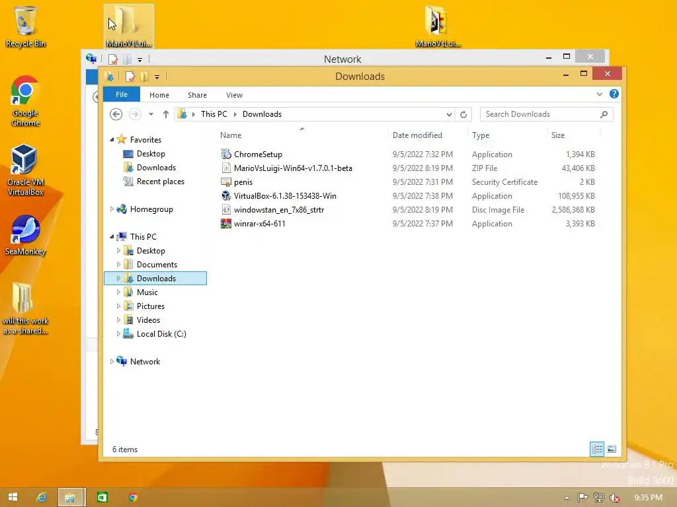Screen dimensions: 677x507
Task: Select the Oracle VM VirtualBox desktop icon
Action: coord(26,170)
